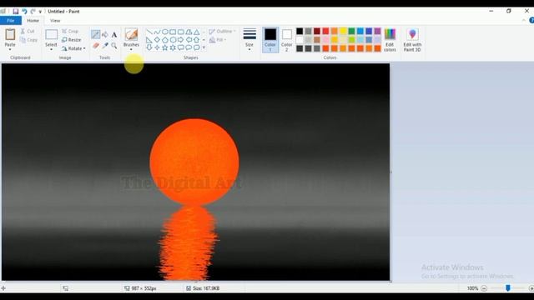Collapse the ribbon with the chevron
Viewport: 534px width, 300px height.
tap(523, 21)
